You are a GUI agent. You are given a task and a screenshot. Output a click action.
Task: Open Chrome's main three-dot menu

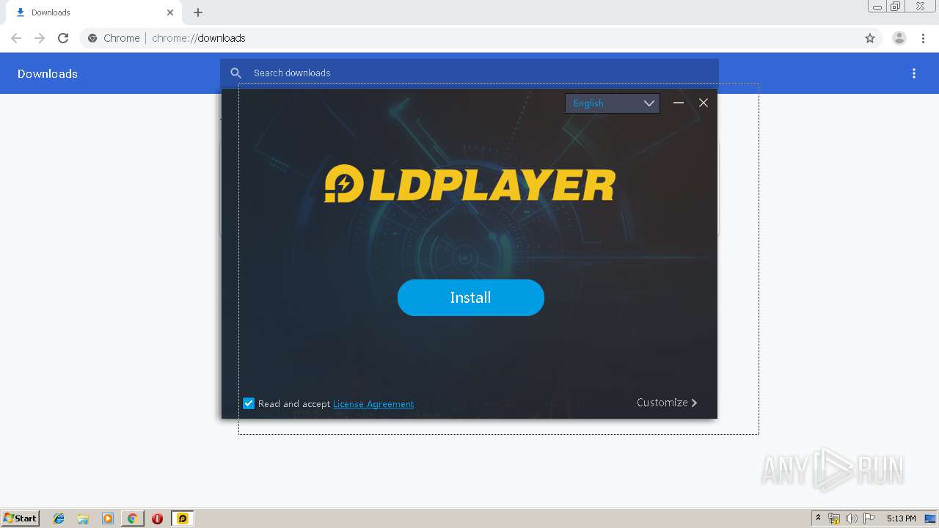pyautogui.click(x=924, y=38)
